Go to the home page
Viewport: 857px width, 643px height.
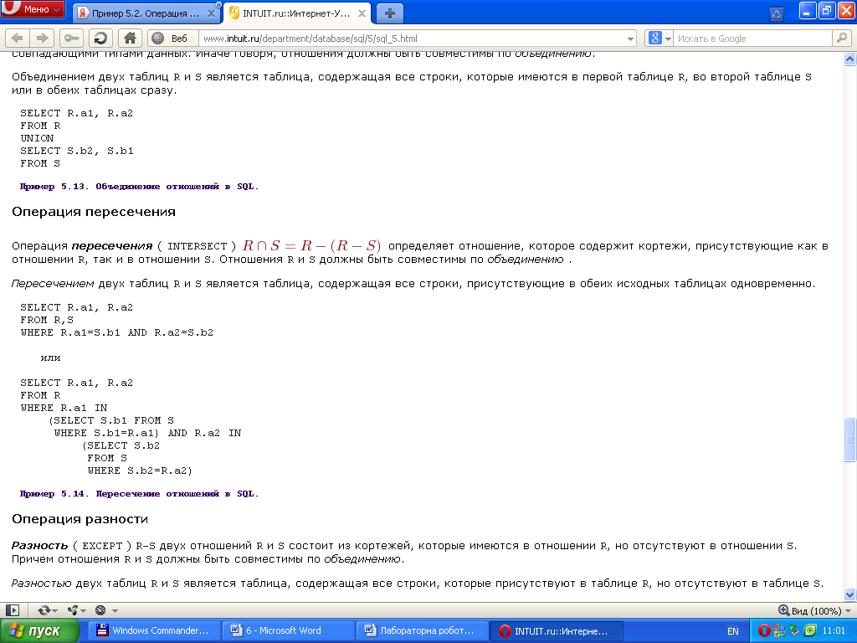(129, 38)
